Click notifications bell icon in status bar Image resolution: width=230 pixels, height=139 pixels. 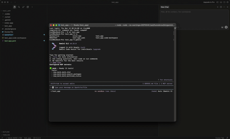point(227,138)
